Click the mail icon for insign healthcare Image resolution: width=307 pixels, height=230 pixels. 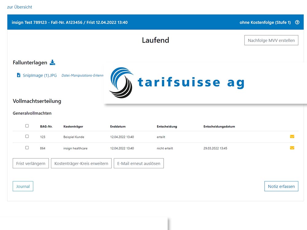(x=292, y=148)
